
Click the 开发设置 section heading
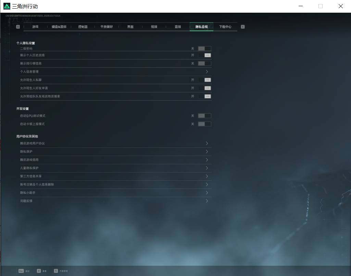tap(22, 109)
